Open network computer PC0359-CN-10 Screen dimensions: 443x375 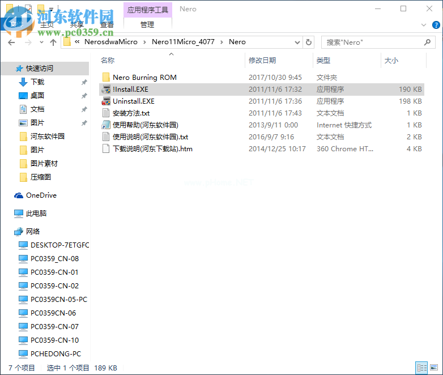tap(54, 340)
